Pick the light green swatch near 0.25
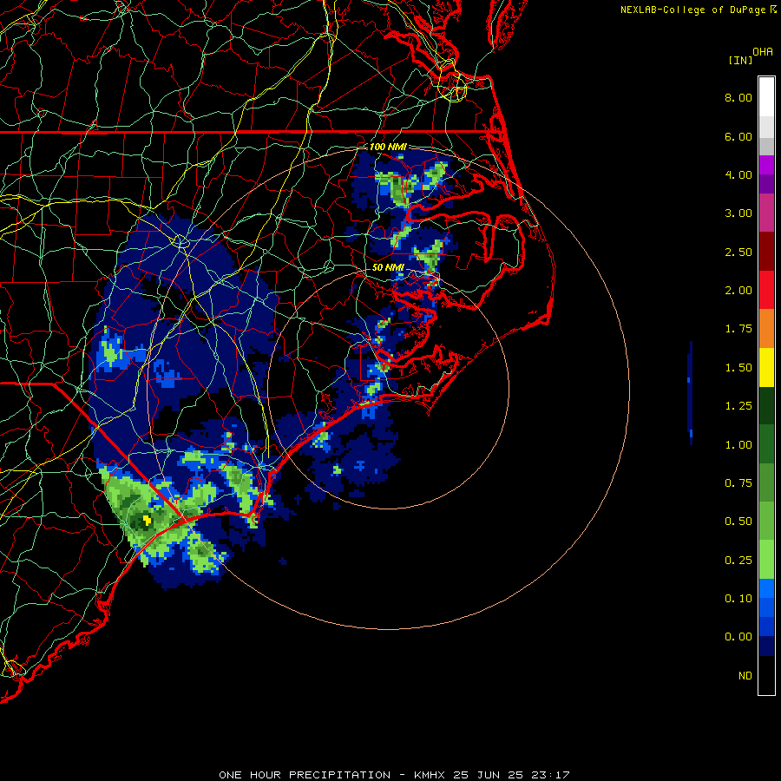 coord(766,560)
